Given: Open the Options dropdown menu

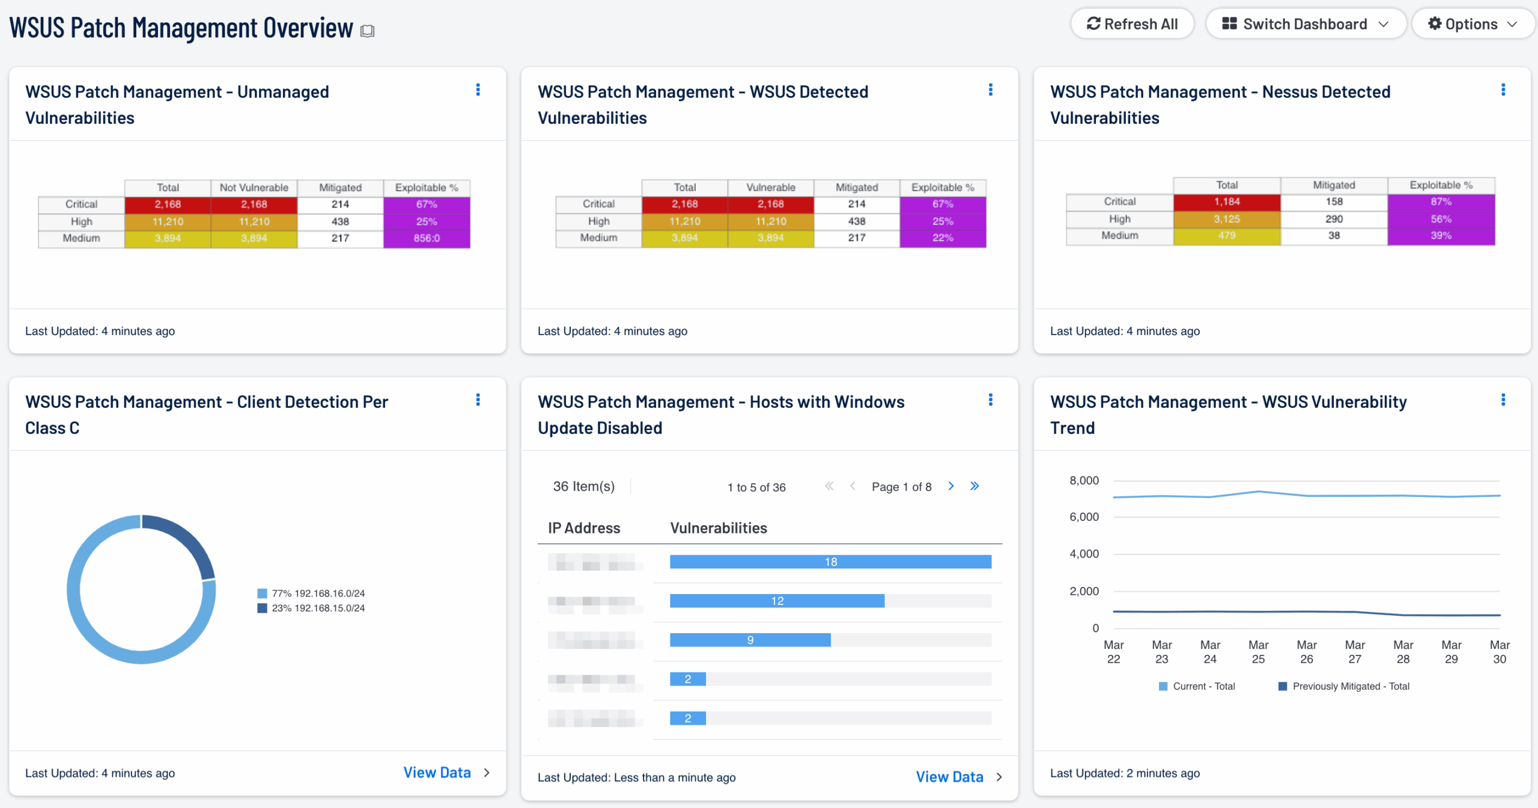Looking at the screenshot, I should [x=1473, y=24].
